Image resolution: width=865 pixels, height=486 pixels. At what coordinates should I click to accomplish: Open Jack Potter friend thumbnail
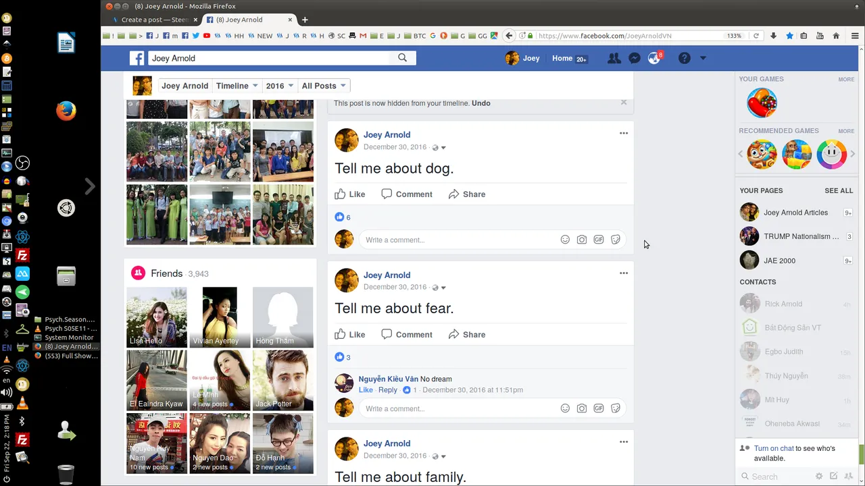point(283,380)
